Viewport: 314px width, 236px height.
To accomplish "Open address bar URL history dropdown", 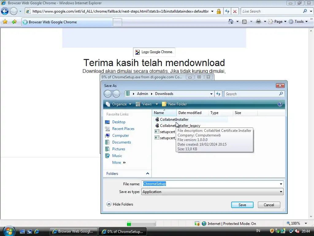I will pos(212,11).
